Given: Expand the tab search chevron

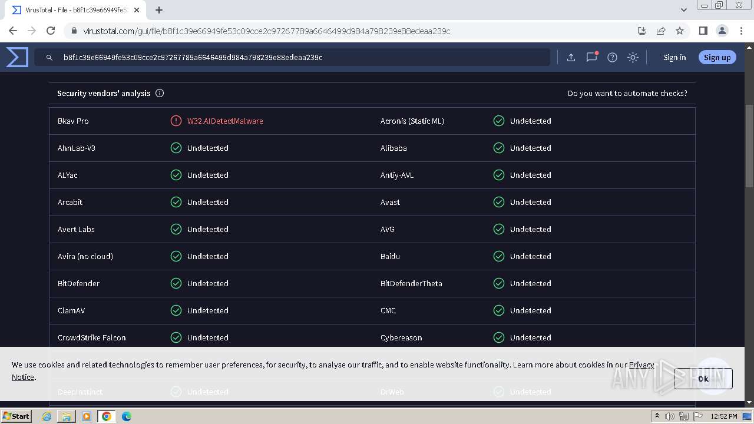Looking at the screenshot, I should click(x=684, y=10).
